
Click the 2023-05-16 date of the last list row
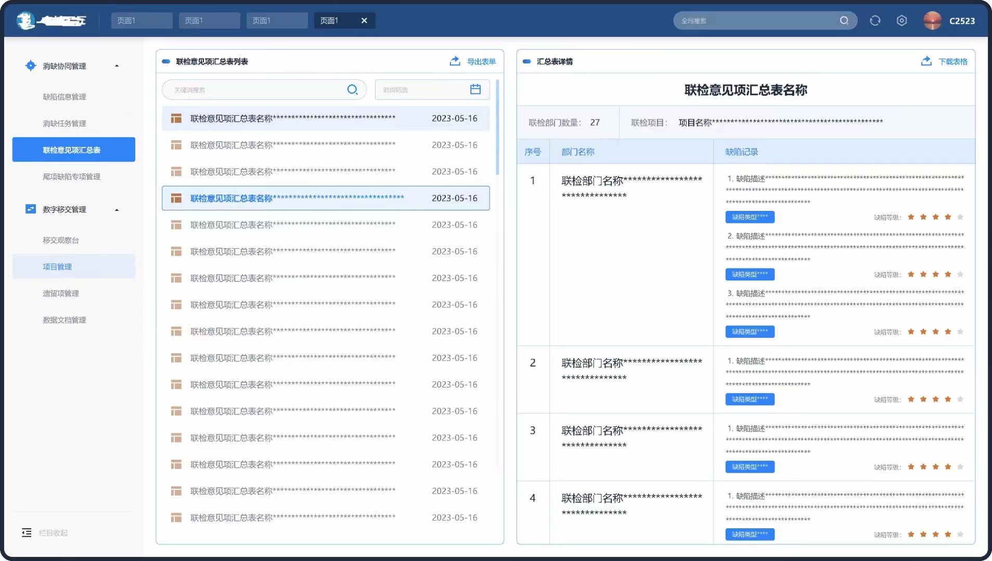(454, 517)
